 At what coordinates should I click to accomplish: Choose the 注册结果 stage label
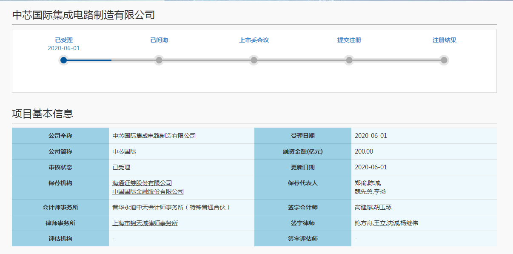pos(444,40)
